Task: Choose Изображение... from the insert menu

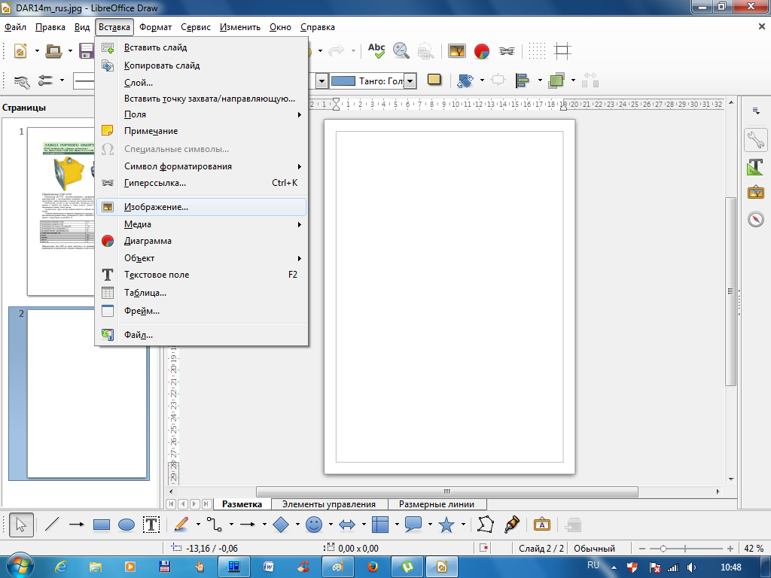Action: point(156,206)
